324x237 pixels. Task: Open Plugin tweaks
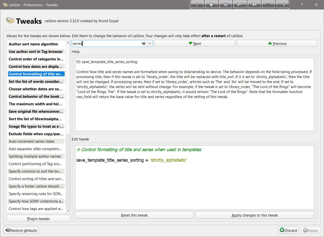coord(38,219)
